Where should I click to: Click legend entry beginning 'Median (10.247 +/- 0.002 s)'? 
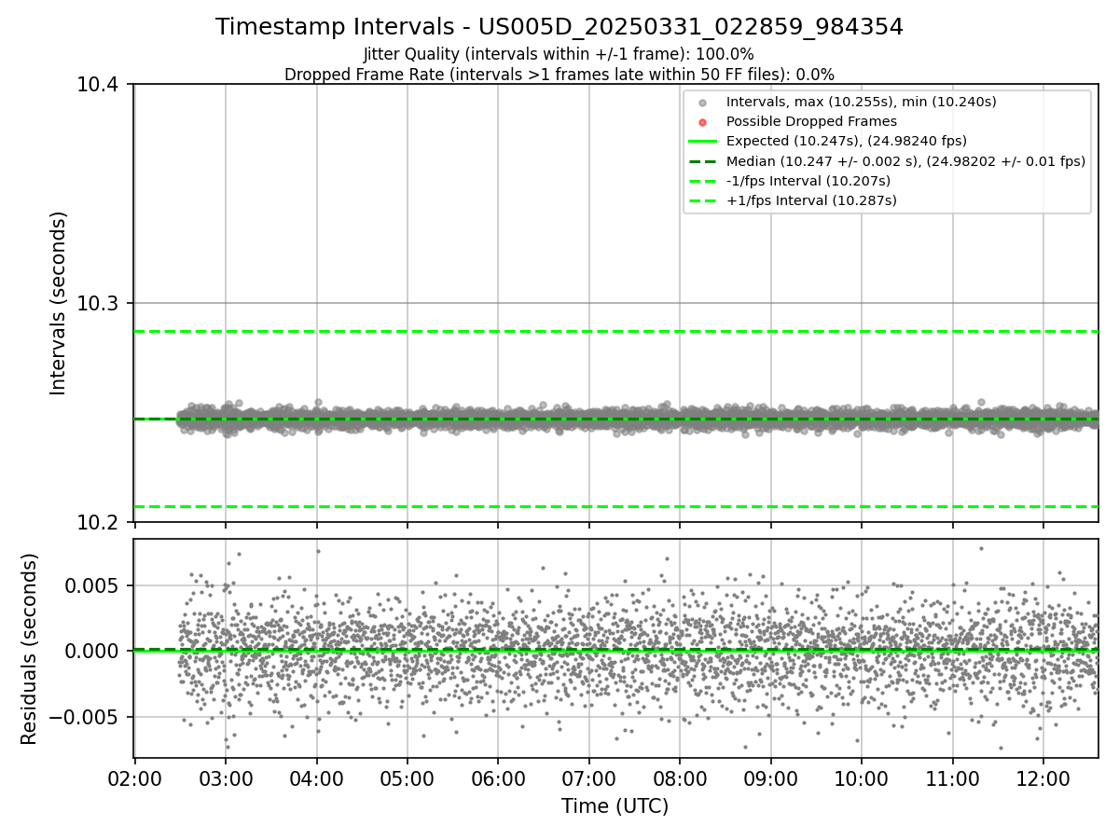coord(905,161)
